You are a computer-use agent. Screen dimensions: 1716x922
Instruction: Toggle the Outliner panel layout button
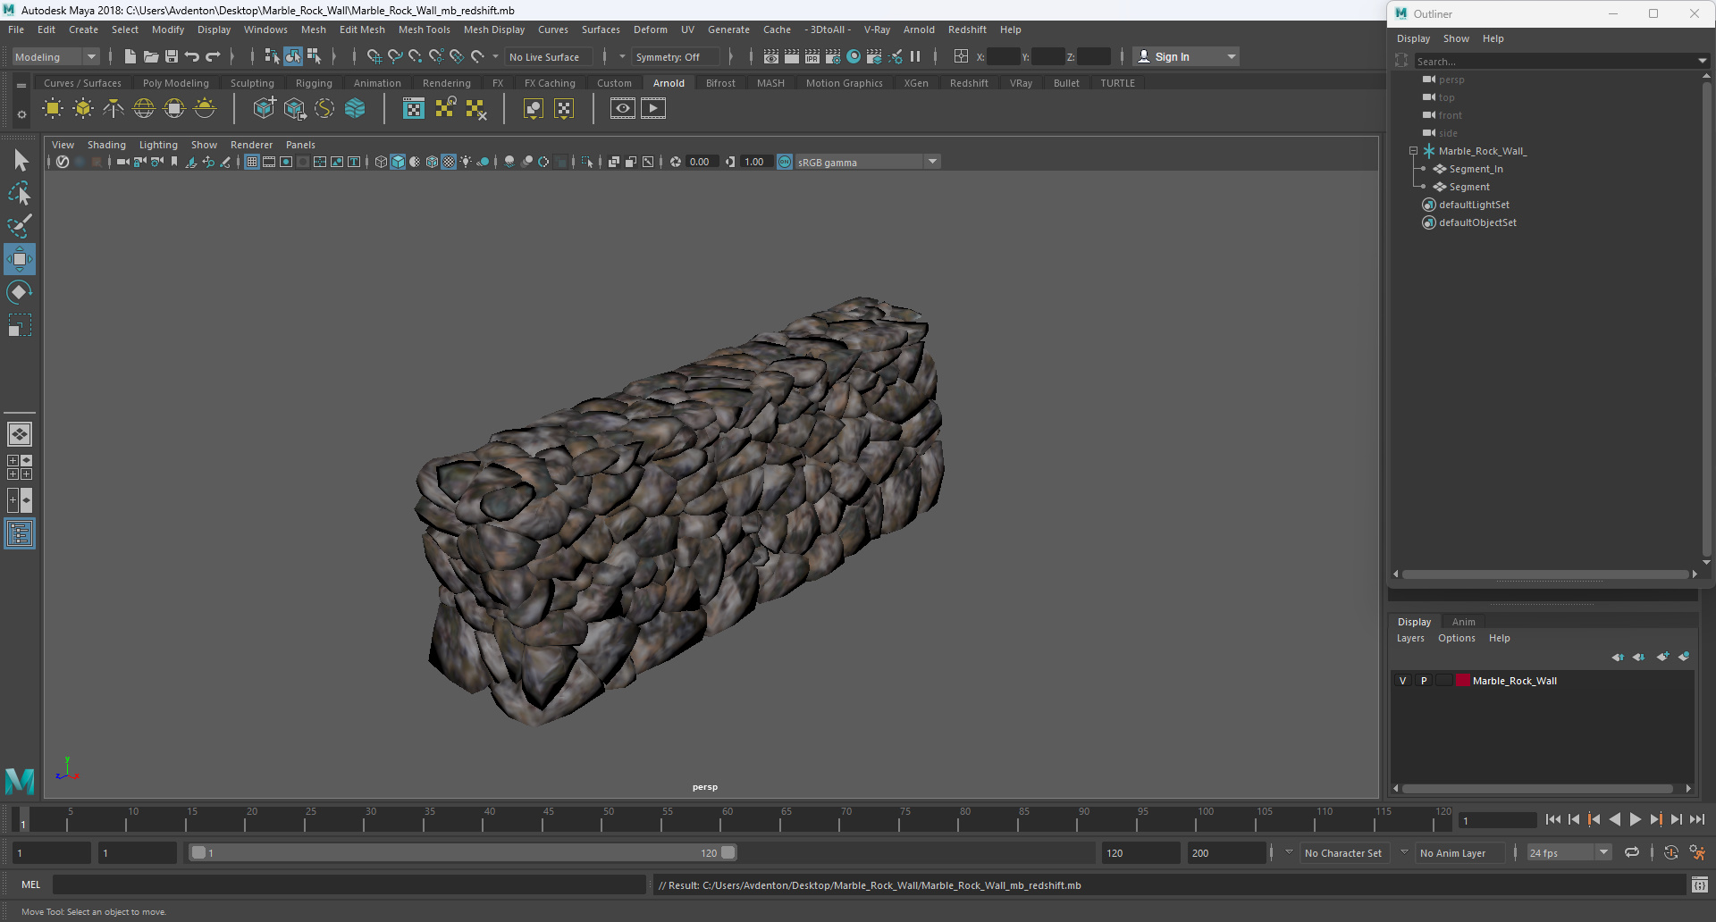pos(20,534)
